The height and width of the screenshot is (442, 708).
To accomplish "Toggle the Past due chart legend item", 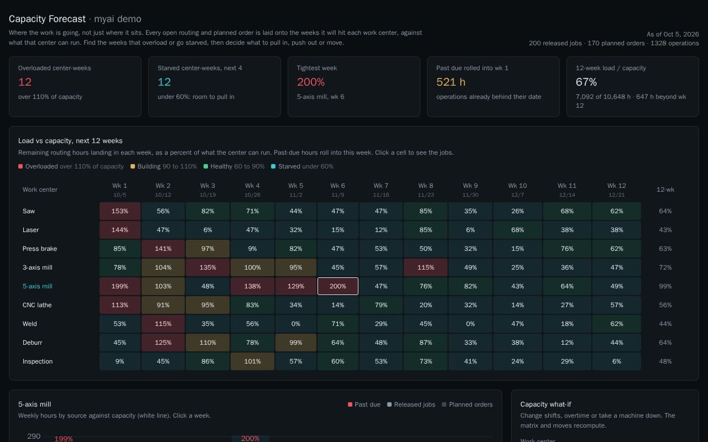I will [364, 404].
